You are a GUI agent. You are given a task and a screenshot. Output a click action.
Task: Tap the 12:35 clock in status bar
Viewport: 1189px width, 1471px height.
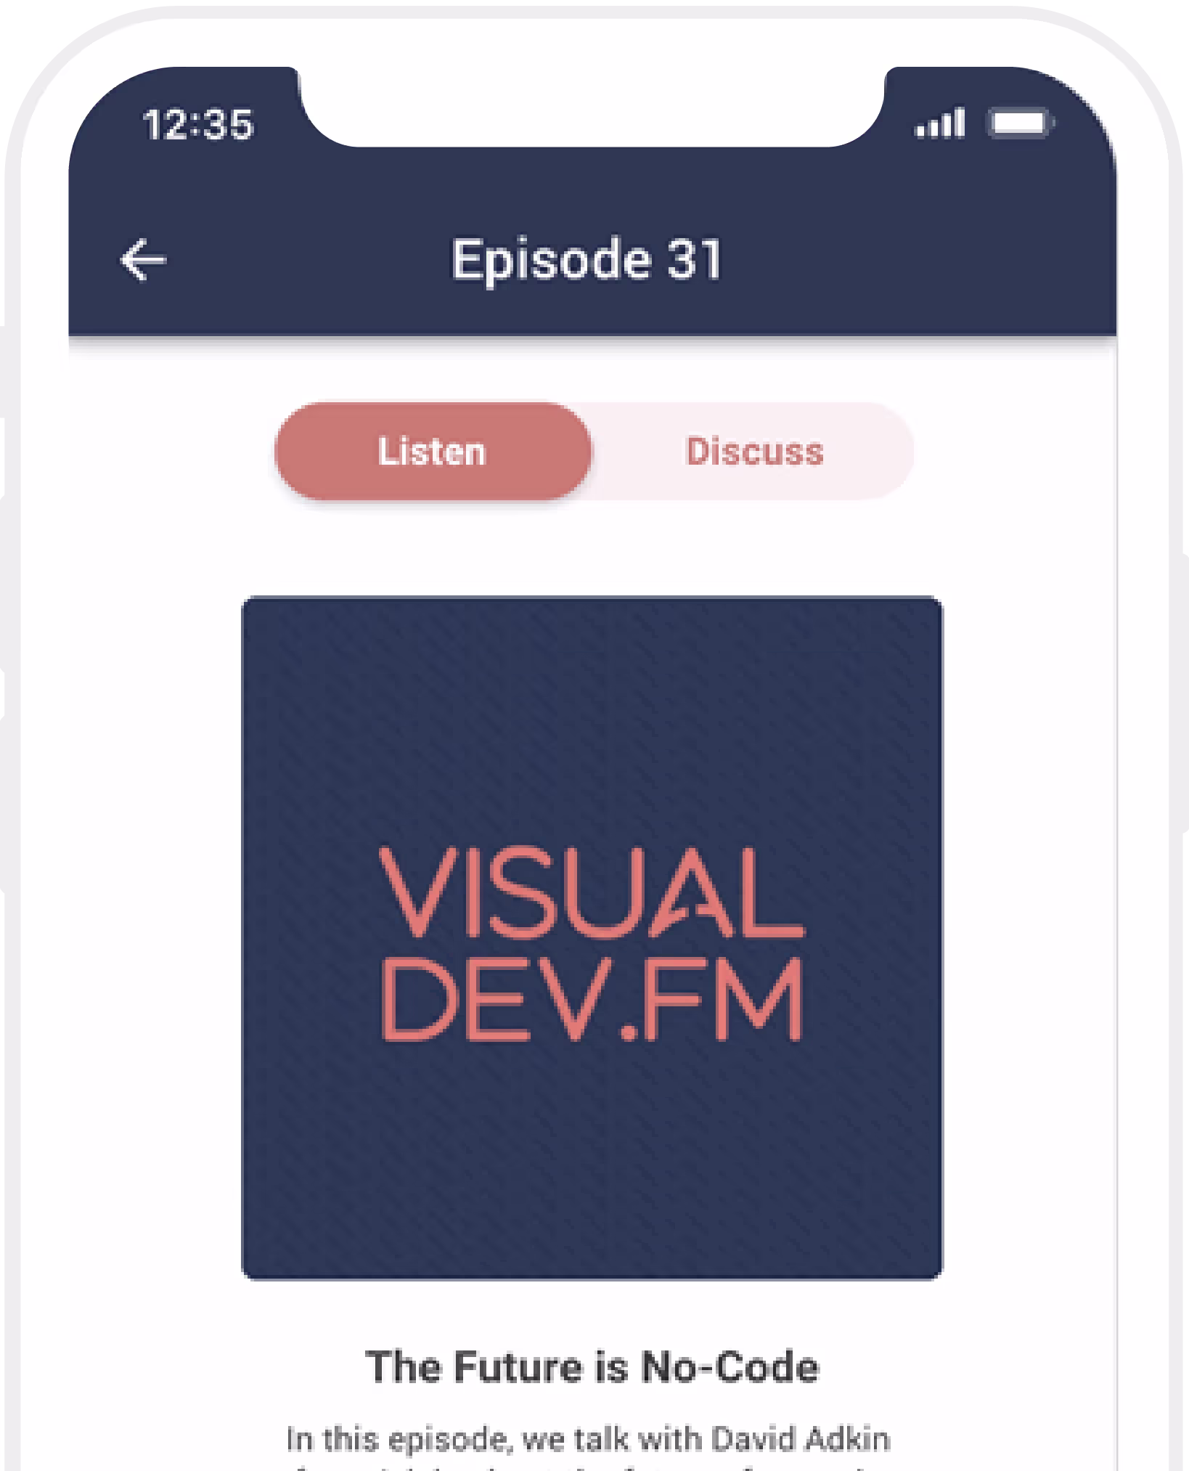(x=197, y=124)
